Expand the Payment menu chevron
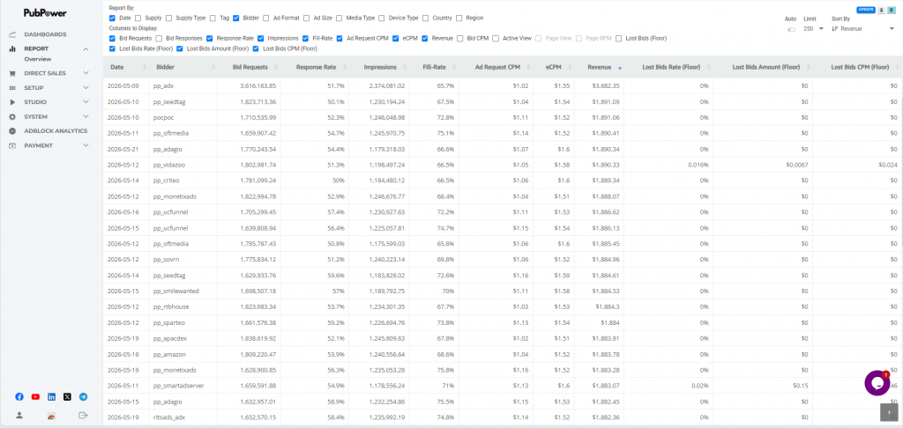 pos(86,145)
